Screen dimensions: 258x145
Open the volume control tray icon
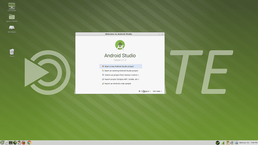click(232, 143)
